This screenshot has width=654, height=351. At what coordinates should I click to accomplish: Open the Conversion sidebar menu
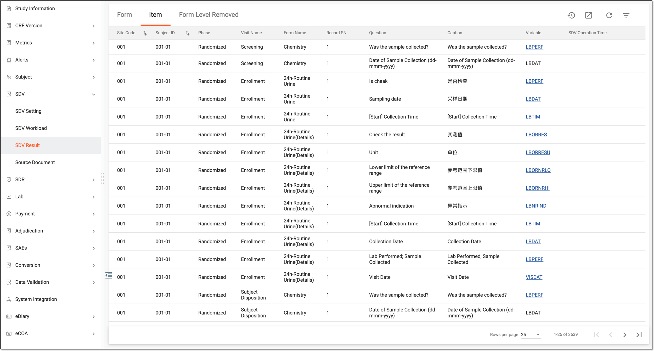tap(51, 265)
